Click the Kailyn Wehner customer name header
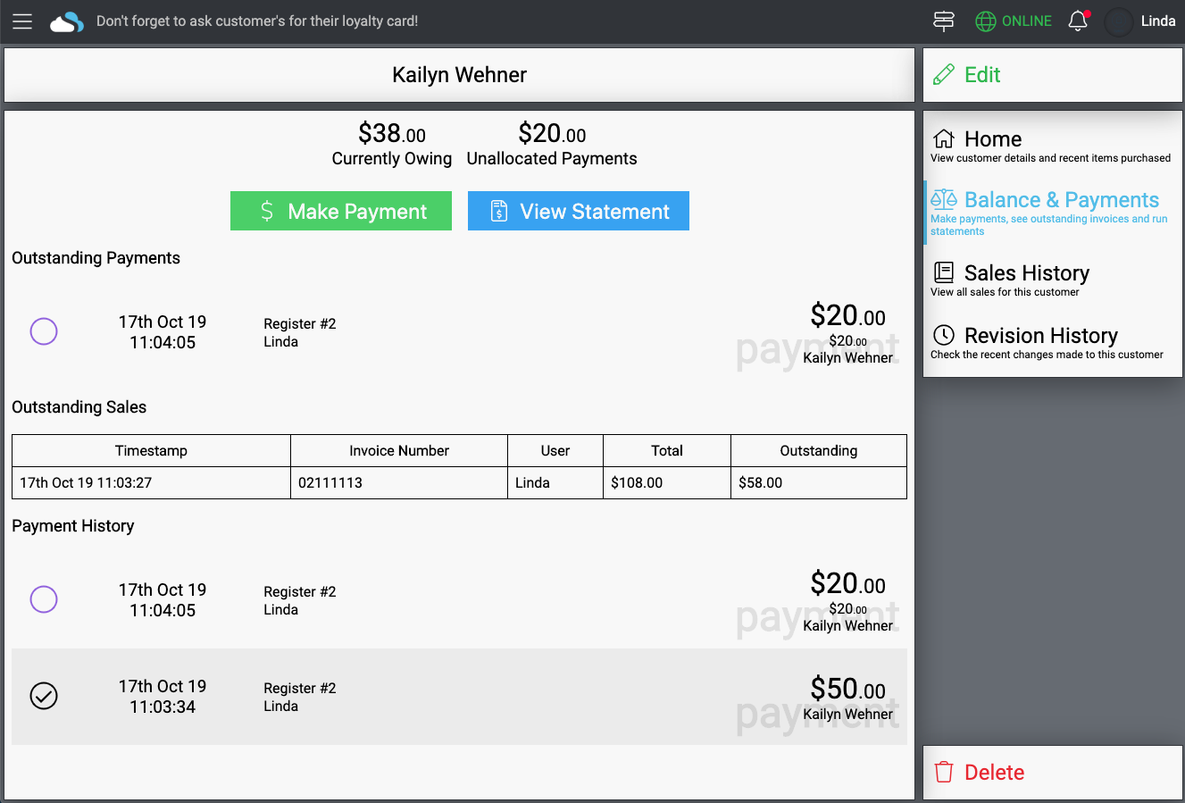The height and width of the screenshot is (803, 1185). 459,75
